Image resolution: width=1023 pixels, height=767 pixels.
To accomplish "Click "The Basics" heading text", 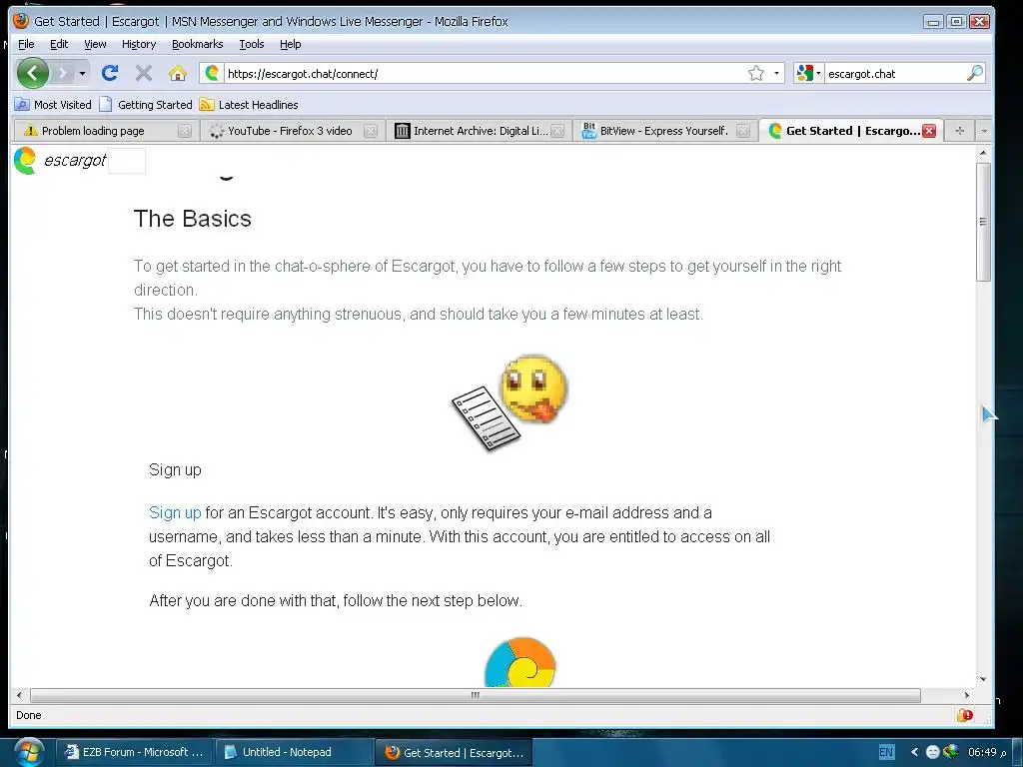I will tap(193, 219).
